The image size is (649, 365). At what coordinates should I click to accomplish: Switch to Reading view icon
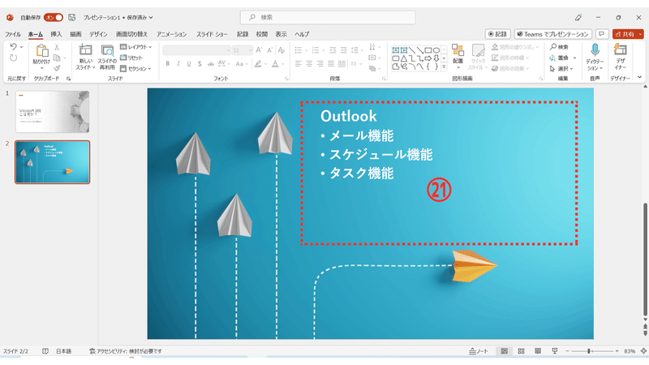pos(538,351)
